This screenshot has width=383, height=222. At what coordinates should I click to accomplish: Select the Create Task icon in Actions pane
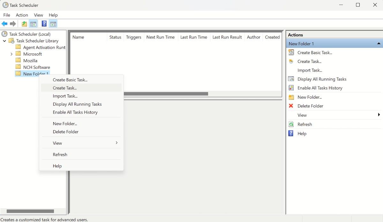pos(291,61)
